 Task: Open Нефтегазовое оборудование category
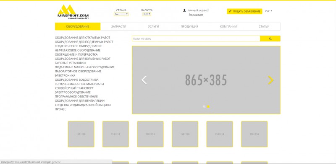[78, 50]
